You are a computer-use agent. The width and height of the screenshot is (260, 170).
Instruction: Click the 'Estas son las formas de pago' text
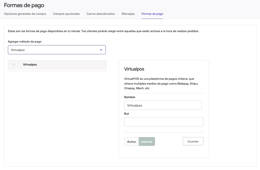[103, 31]
